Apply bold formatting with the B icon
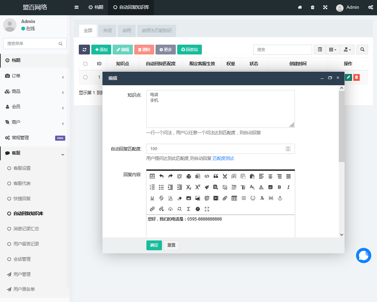The height and width of the screenshot is (302, 377). coord(279,187)
